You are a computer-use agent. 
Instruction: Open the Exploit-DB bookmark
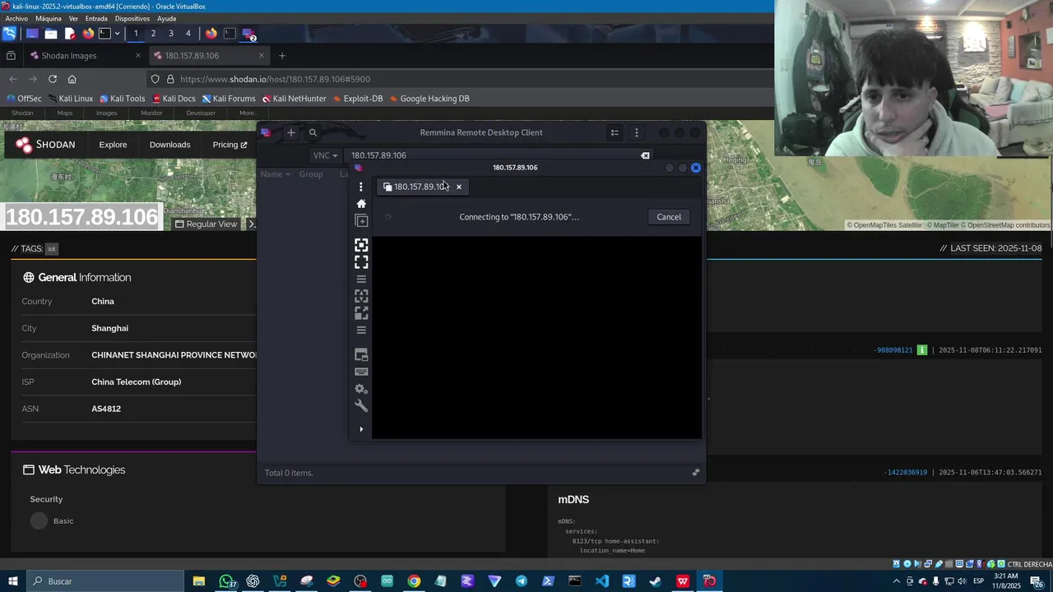point(358,99)
